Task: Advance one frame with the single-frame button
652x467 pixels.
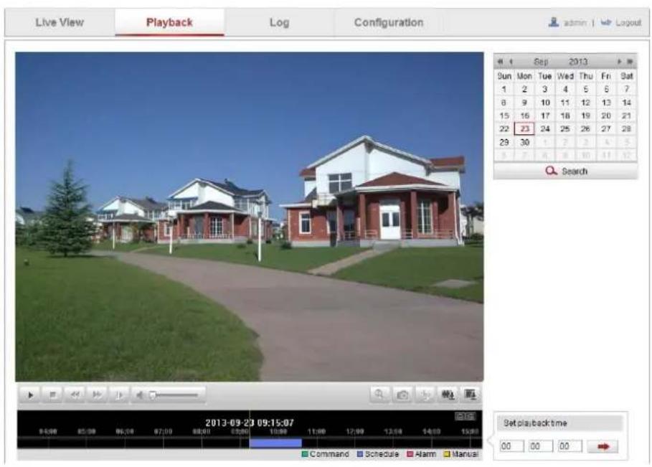Action: tap(119, 395)
